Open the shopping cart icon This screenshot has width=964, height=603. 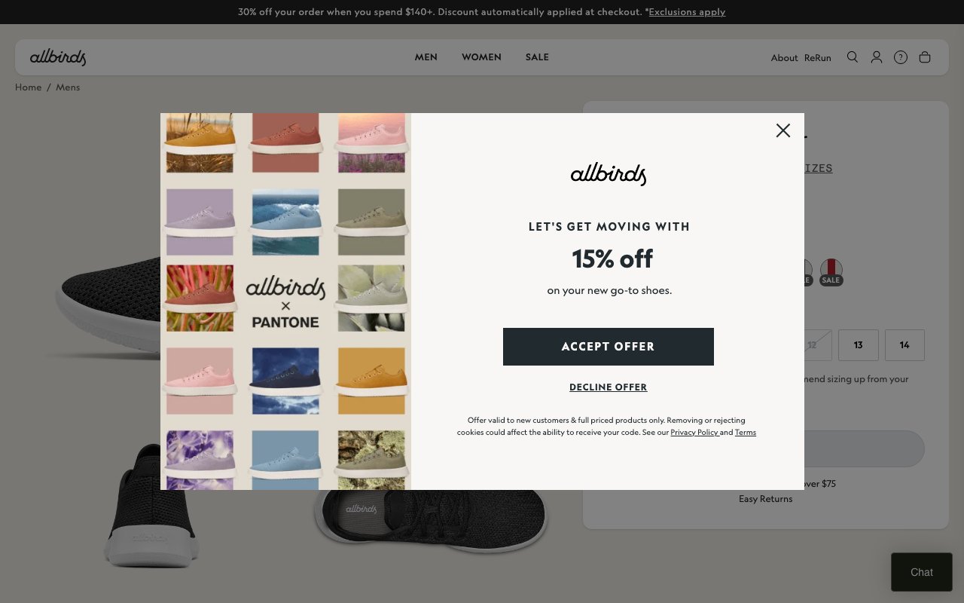925,57
